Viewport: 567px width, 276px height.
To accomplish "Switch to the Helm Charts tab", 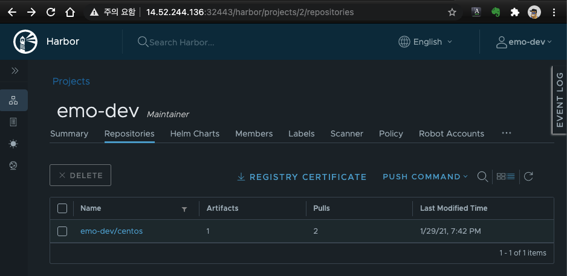I will pyautogui.click(x=195, y=133).
